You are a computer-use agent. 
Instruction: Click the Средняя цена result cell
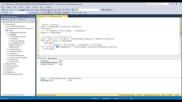[45, 80]
